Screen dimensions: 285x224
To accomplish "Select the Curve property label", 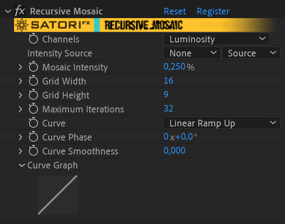I will 54,123.
